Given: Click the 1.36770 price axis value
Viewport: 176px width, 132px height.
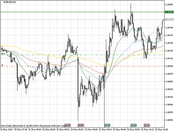Looking at the screenshot, I should pos(169,35).
